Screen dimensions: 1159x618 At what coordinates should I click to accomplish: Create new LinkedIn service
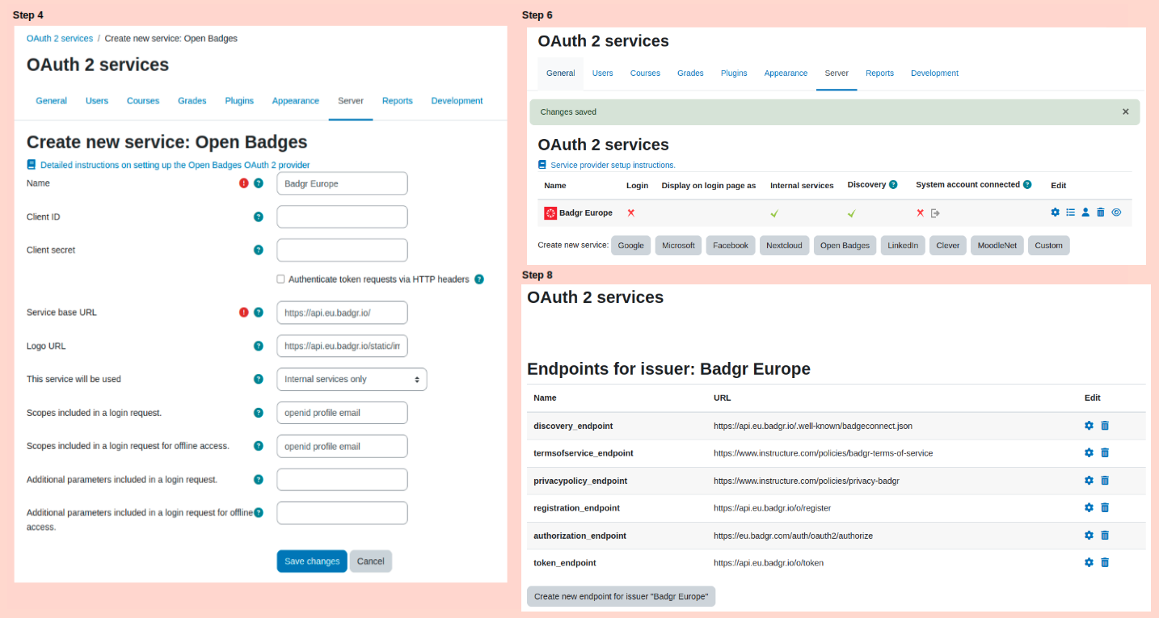click(903, 246)
